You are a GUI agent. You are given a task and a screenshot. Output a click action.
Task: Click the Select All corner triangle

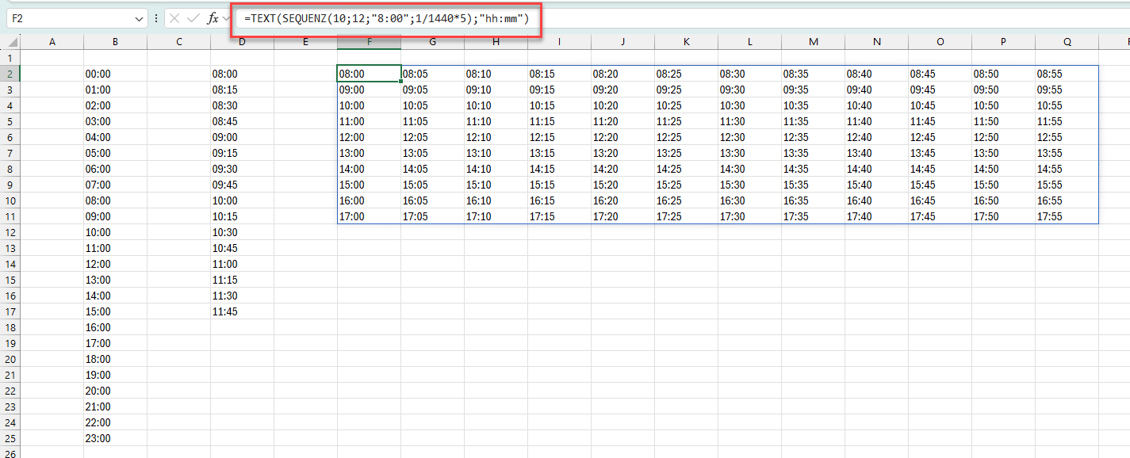pyautogui.click(x=12, y=43)
